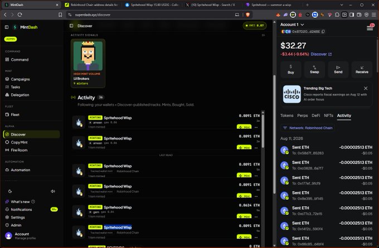This screenshot has height=248, width=379.
Task: Copy wallet address 0x87D20...d248E
Action: click(x=323, y=32)
